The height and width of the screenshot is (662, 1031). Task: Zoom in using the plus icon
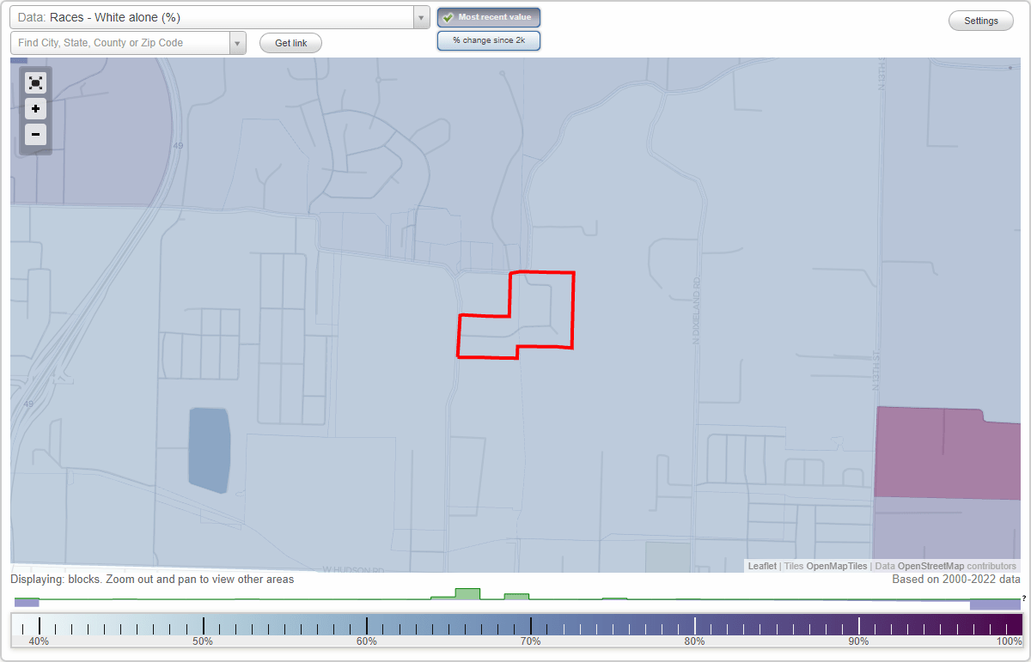(35, 109)
